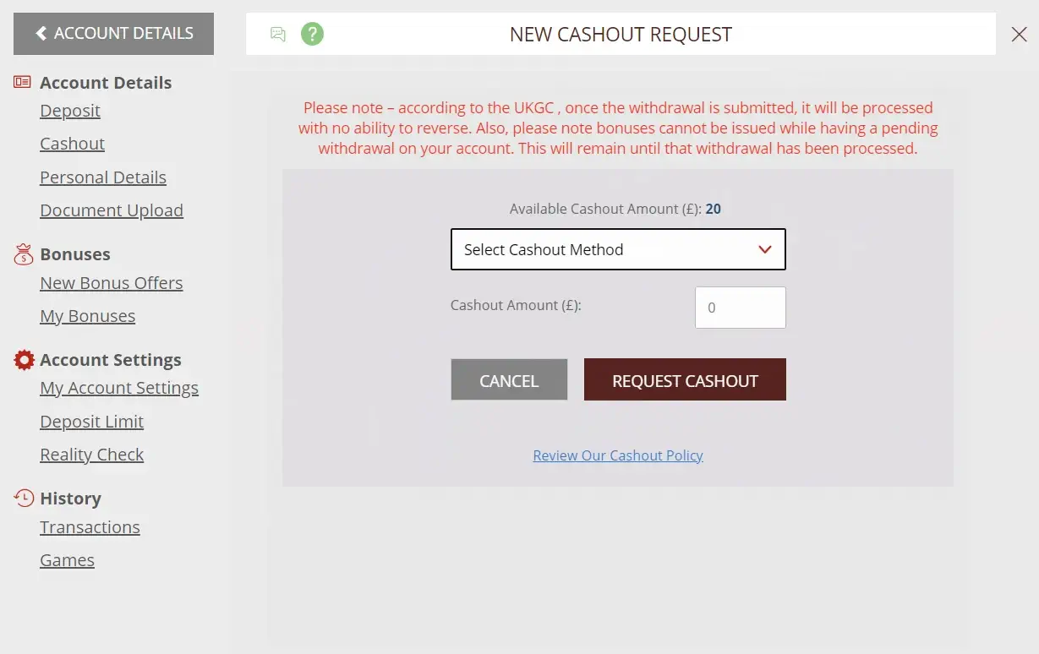
Task: Open the Document Upload page
Action: click(111, 210)
